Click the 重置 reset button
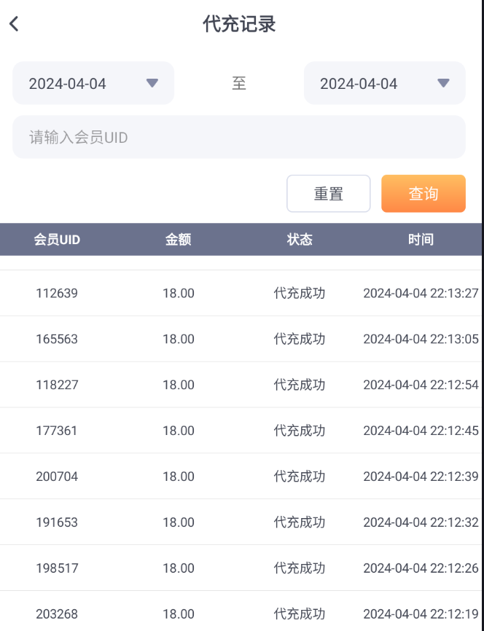Viewport: 484px width, 631px height. pos(328,194)
